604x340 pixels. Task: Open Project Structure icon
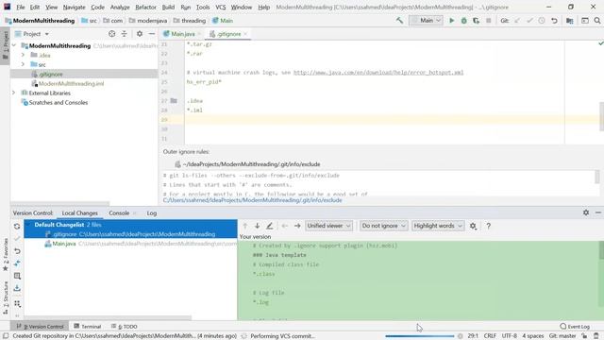[570, 21]
